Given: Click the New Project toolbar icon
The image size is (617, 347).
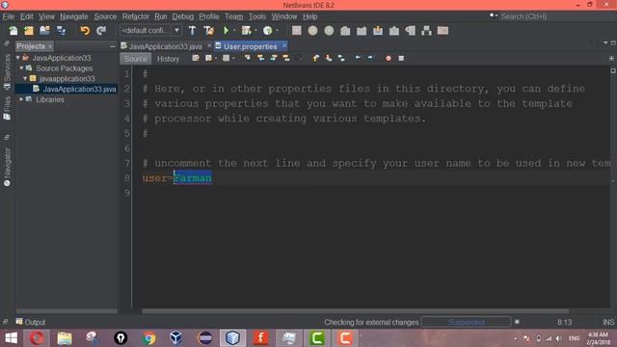Looking at the screenshot, I should tap(29, 31).
